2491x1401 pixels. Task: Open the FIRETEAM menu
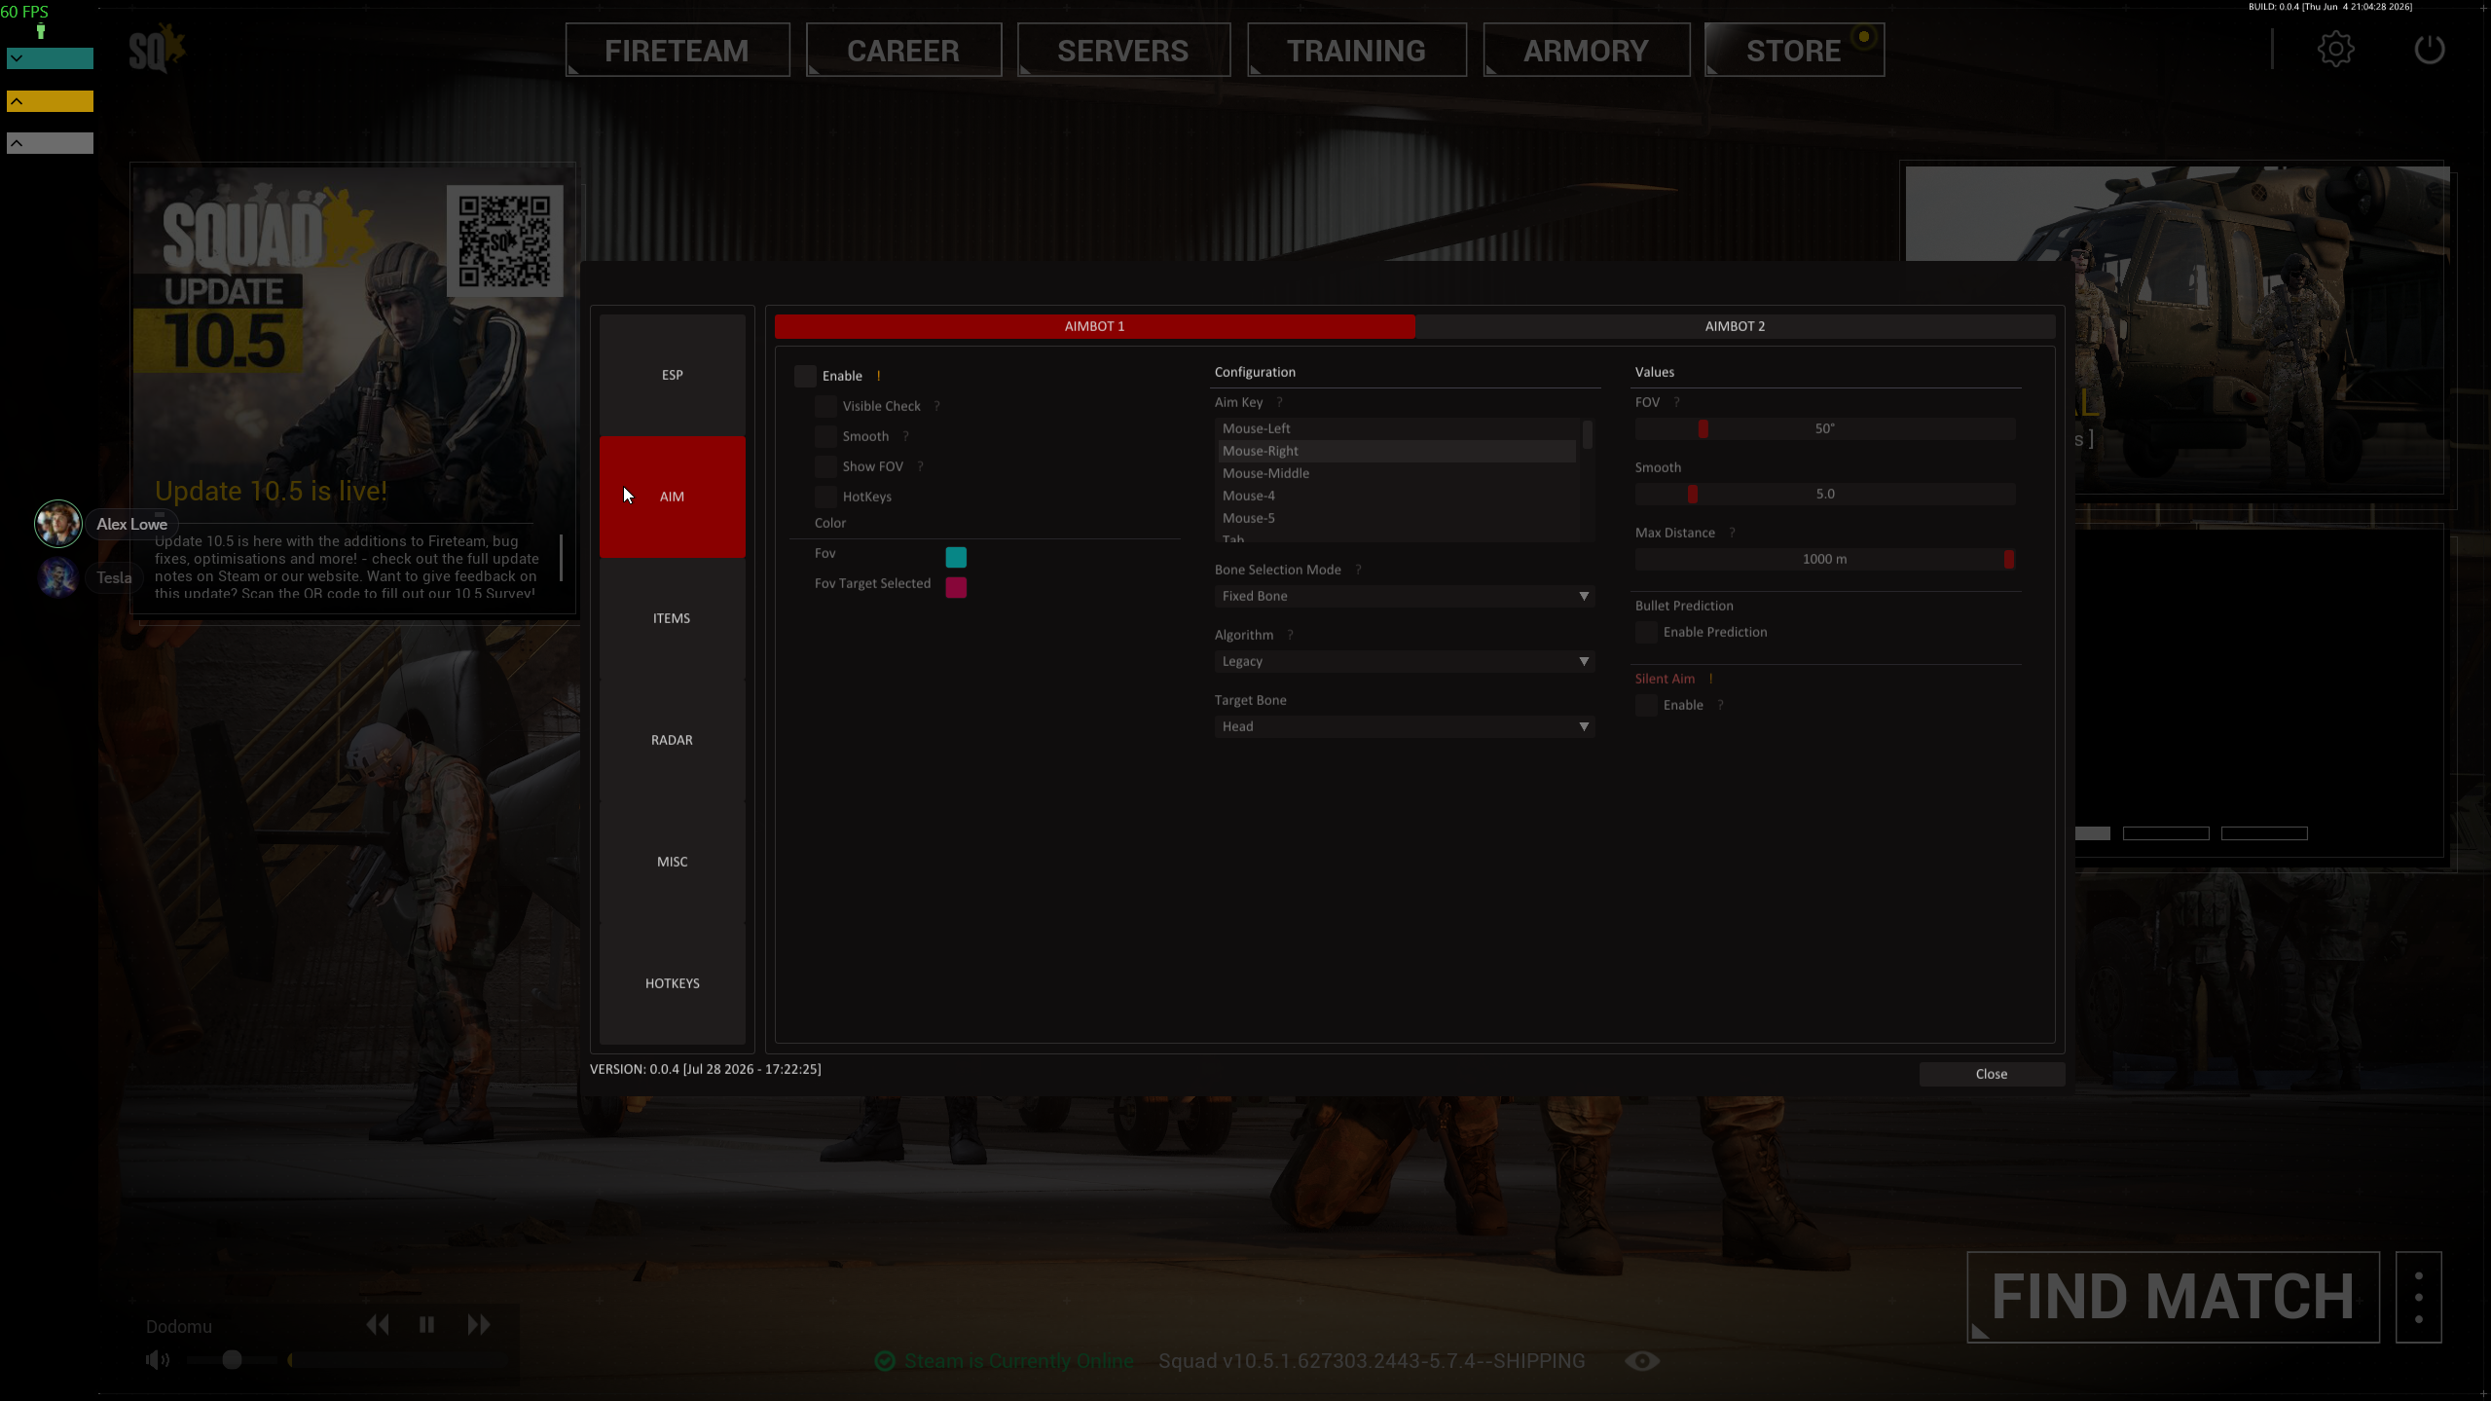click(x=677, y=50)
